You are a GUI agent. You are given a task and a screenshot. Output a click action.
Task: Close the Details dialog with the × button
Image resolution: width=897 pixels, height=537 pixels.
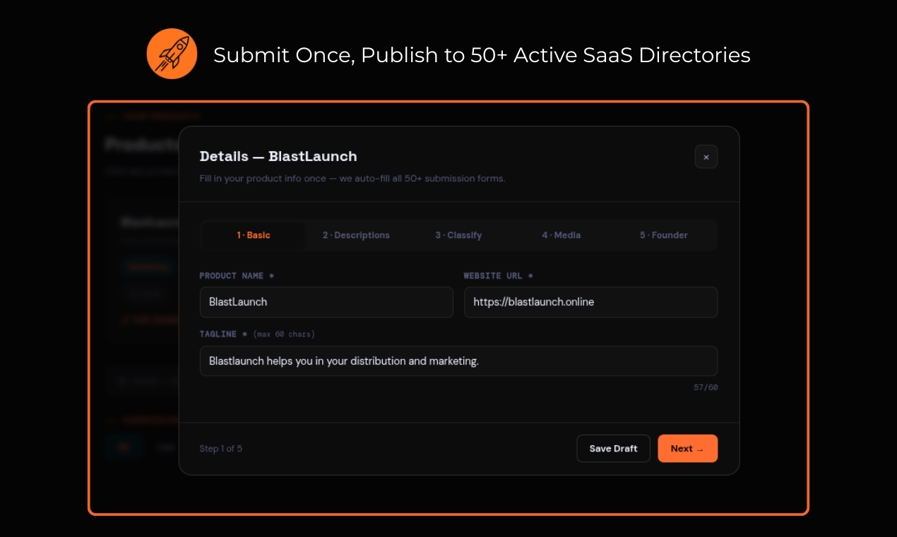[x=706, y=157]
